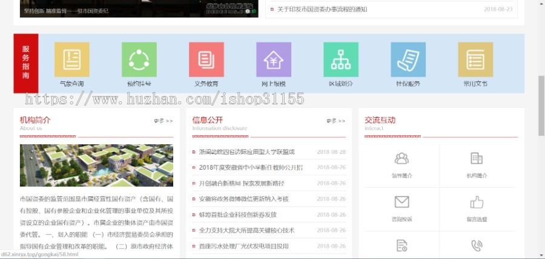Select the red 义务教育 icon
Image resolution: width=545 pixels, height=259 pixels.
point(206,60)
